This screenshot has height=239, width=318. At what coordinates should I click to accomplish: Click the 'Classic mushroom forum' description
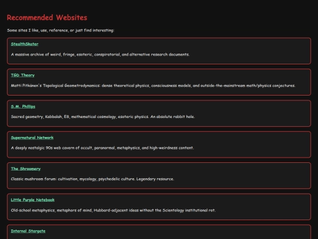point(92,179)
